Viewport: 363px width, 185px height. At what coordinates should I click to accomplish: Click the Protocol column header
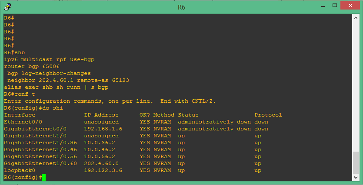(268, 115)
